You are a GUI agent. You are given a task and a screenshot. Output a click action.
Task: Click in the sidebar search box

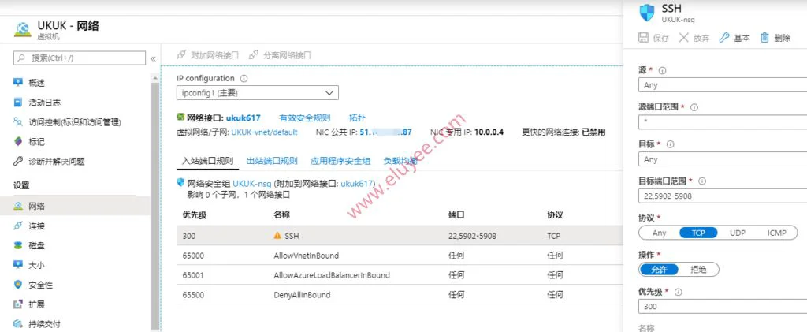point(80,58)
